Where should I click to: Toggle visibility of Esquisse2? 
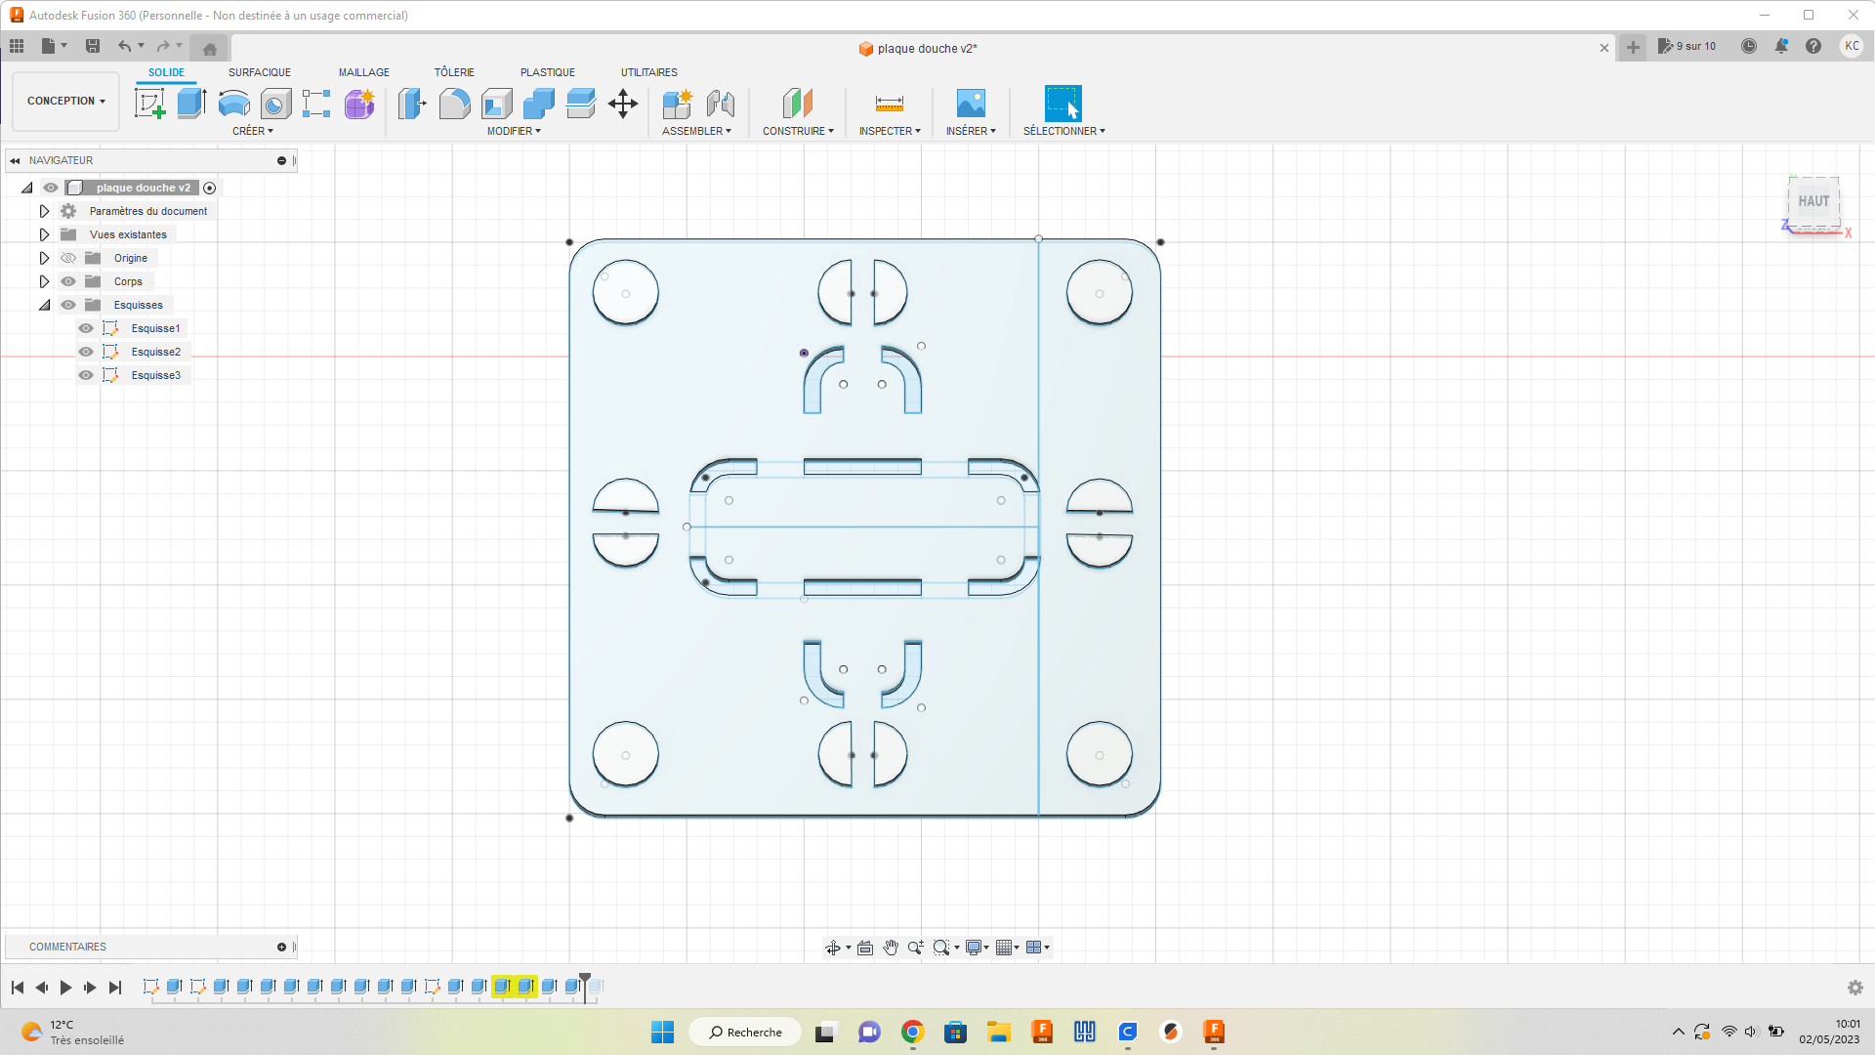pos(86,352)
